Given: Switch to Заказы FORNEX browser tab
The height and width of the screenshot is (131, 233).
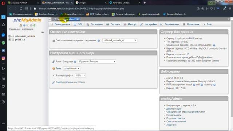Looking at the screenshot, I should tap(23, 3).
